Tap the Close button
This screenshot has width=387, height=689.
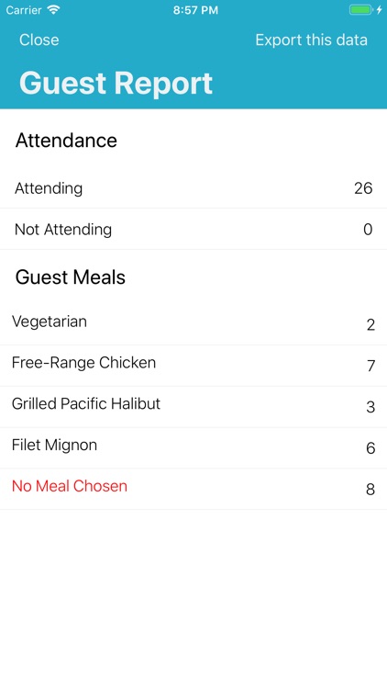click(39, 40)
